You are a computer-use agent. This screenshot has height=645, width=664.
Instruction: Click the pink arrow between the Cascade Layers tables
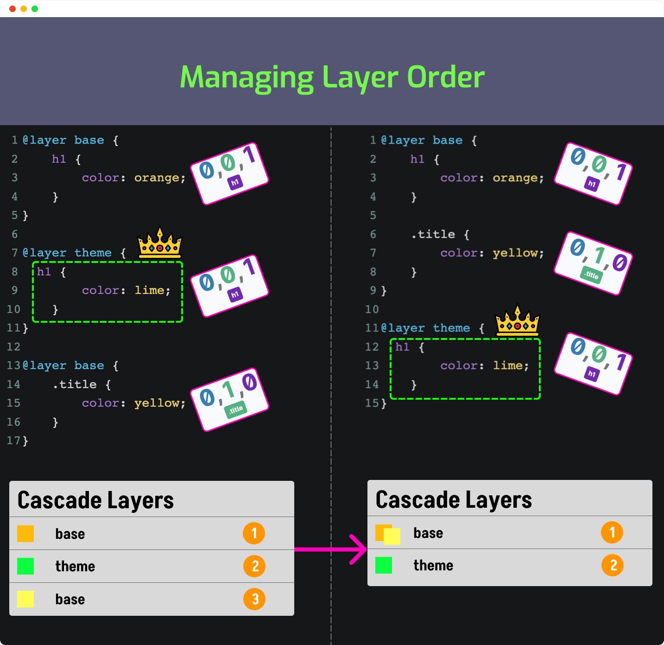[330, 549]
